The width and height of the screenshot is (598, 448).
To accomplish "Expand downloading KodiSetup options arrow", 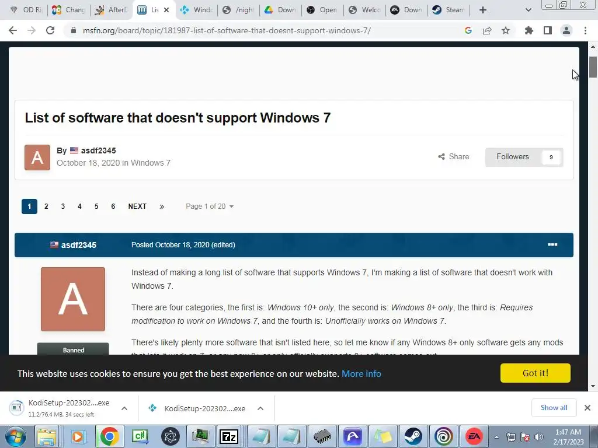I will click(124, 408).
